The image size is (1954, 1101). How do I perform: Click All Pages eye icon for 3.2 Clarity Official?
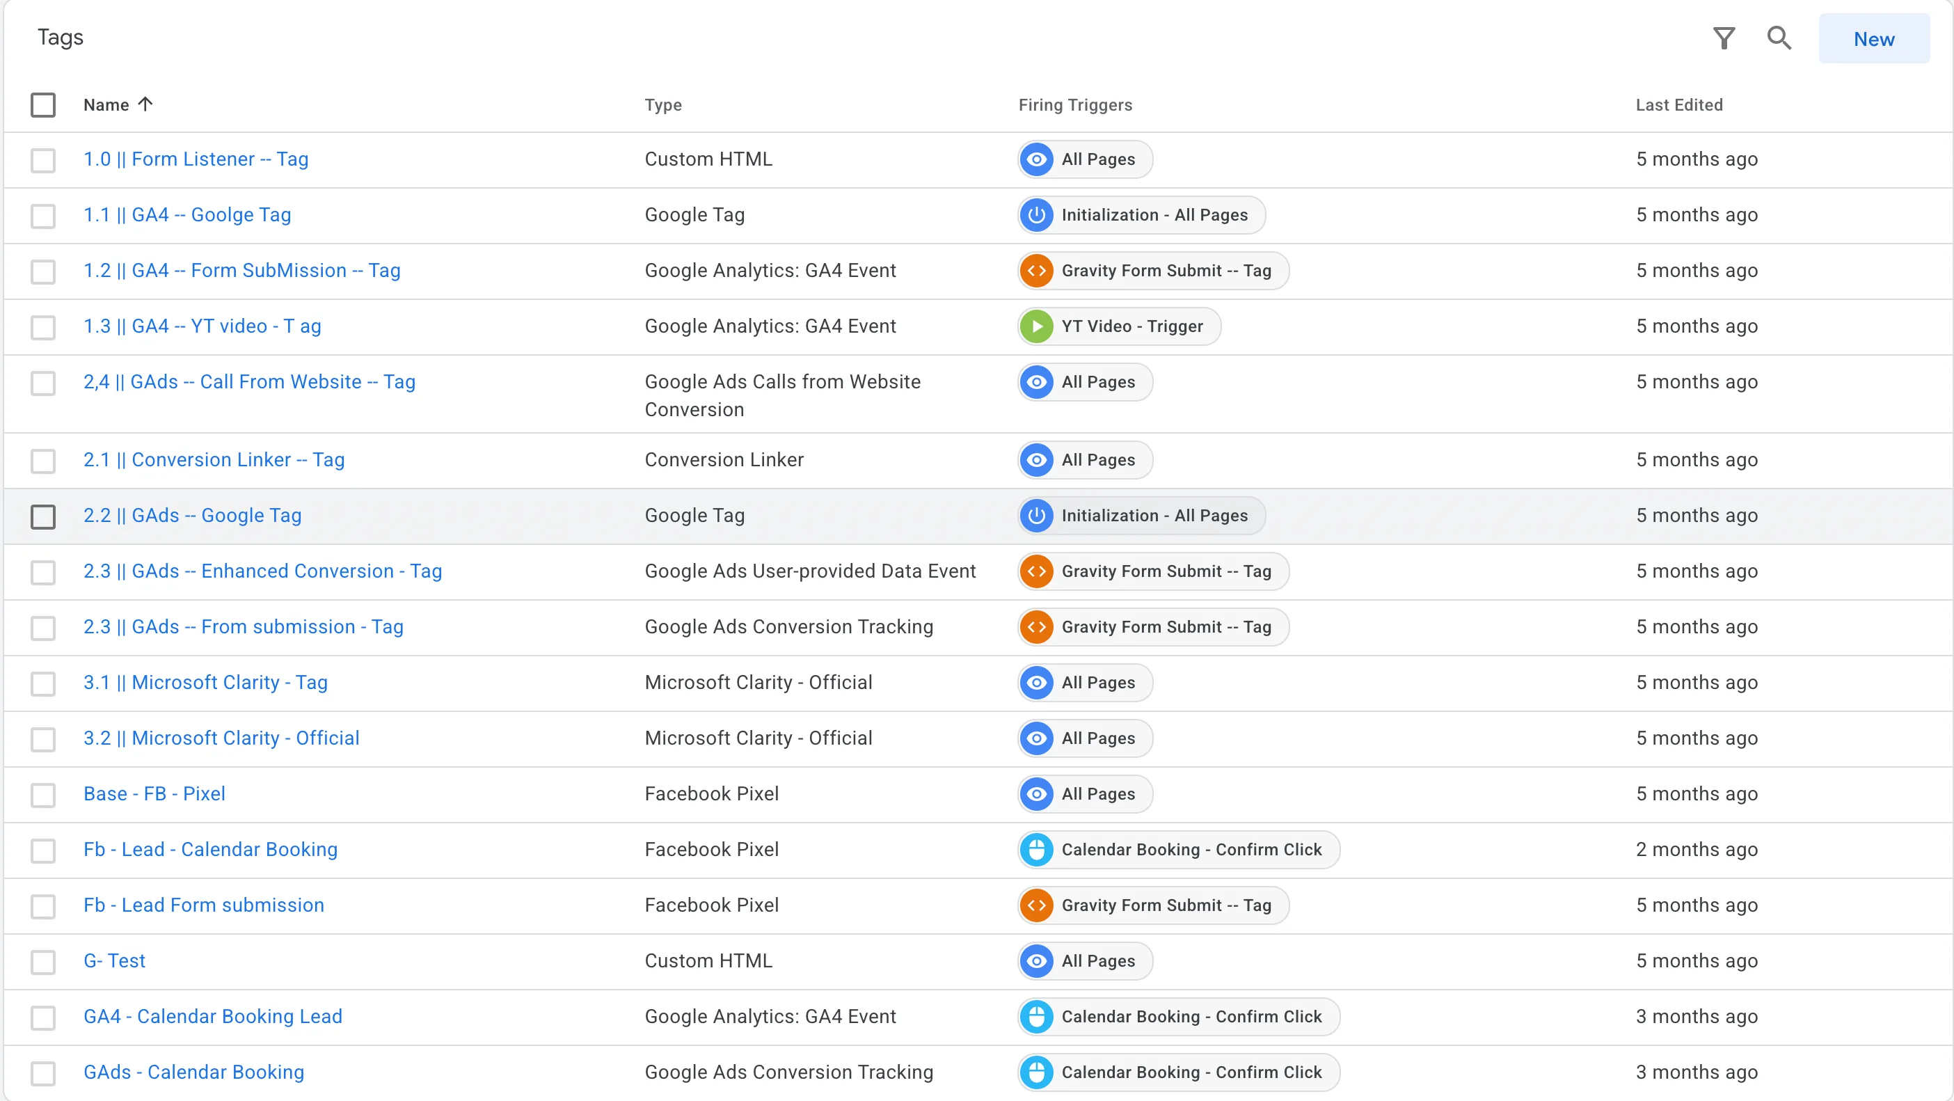pyautogui.click(x=1036, y=738)
